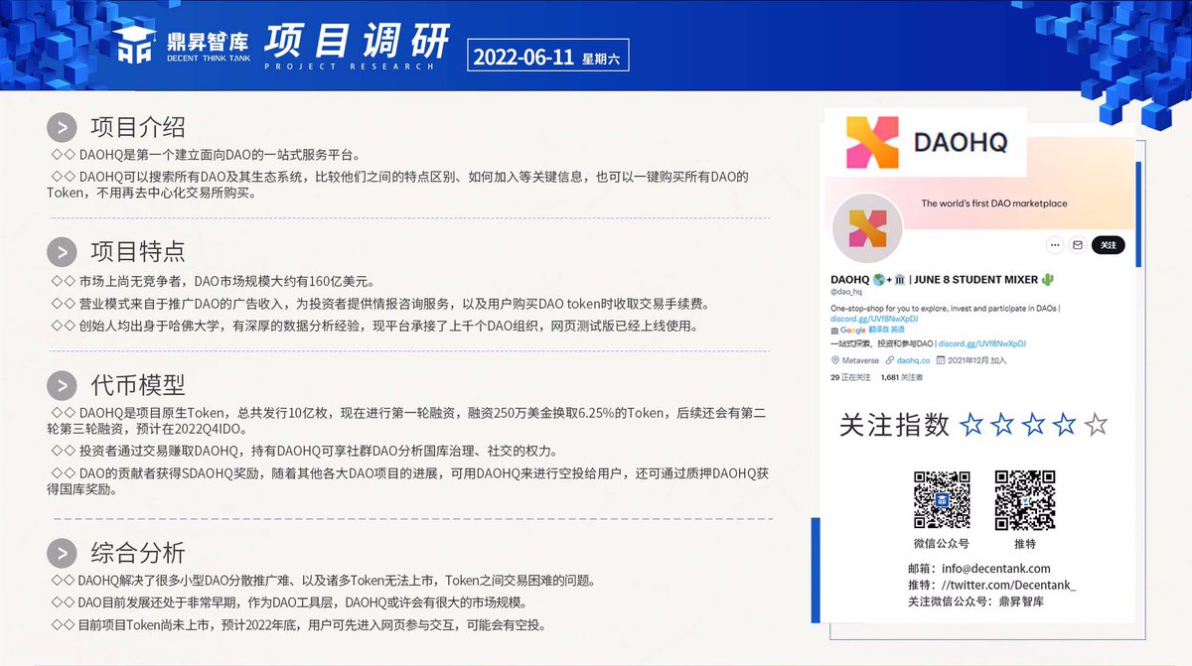Click the date box 2022-06-11 星期六
The height and width of the screenshot is (666, 1192).
point(547,57)
